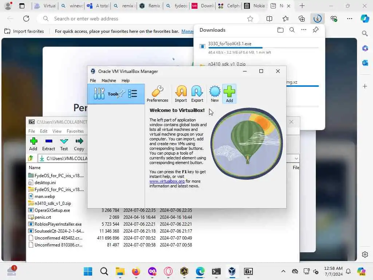Open Edge Favorites hub
Viewport: 373px width, 280px height.
(x=286, y=19)
